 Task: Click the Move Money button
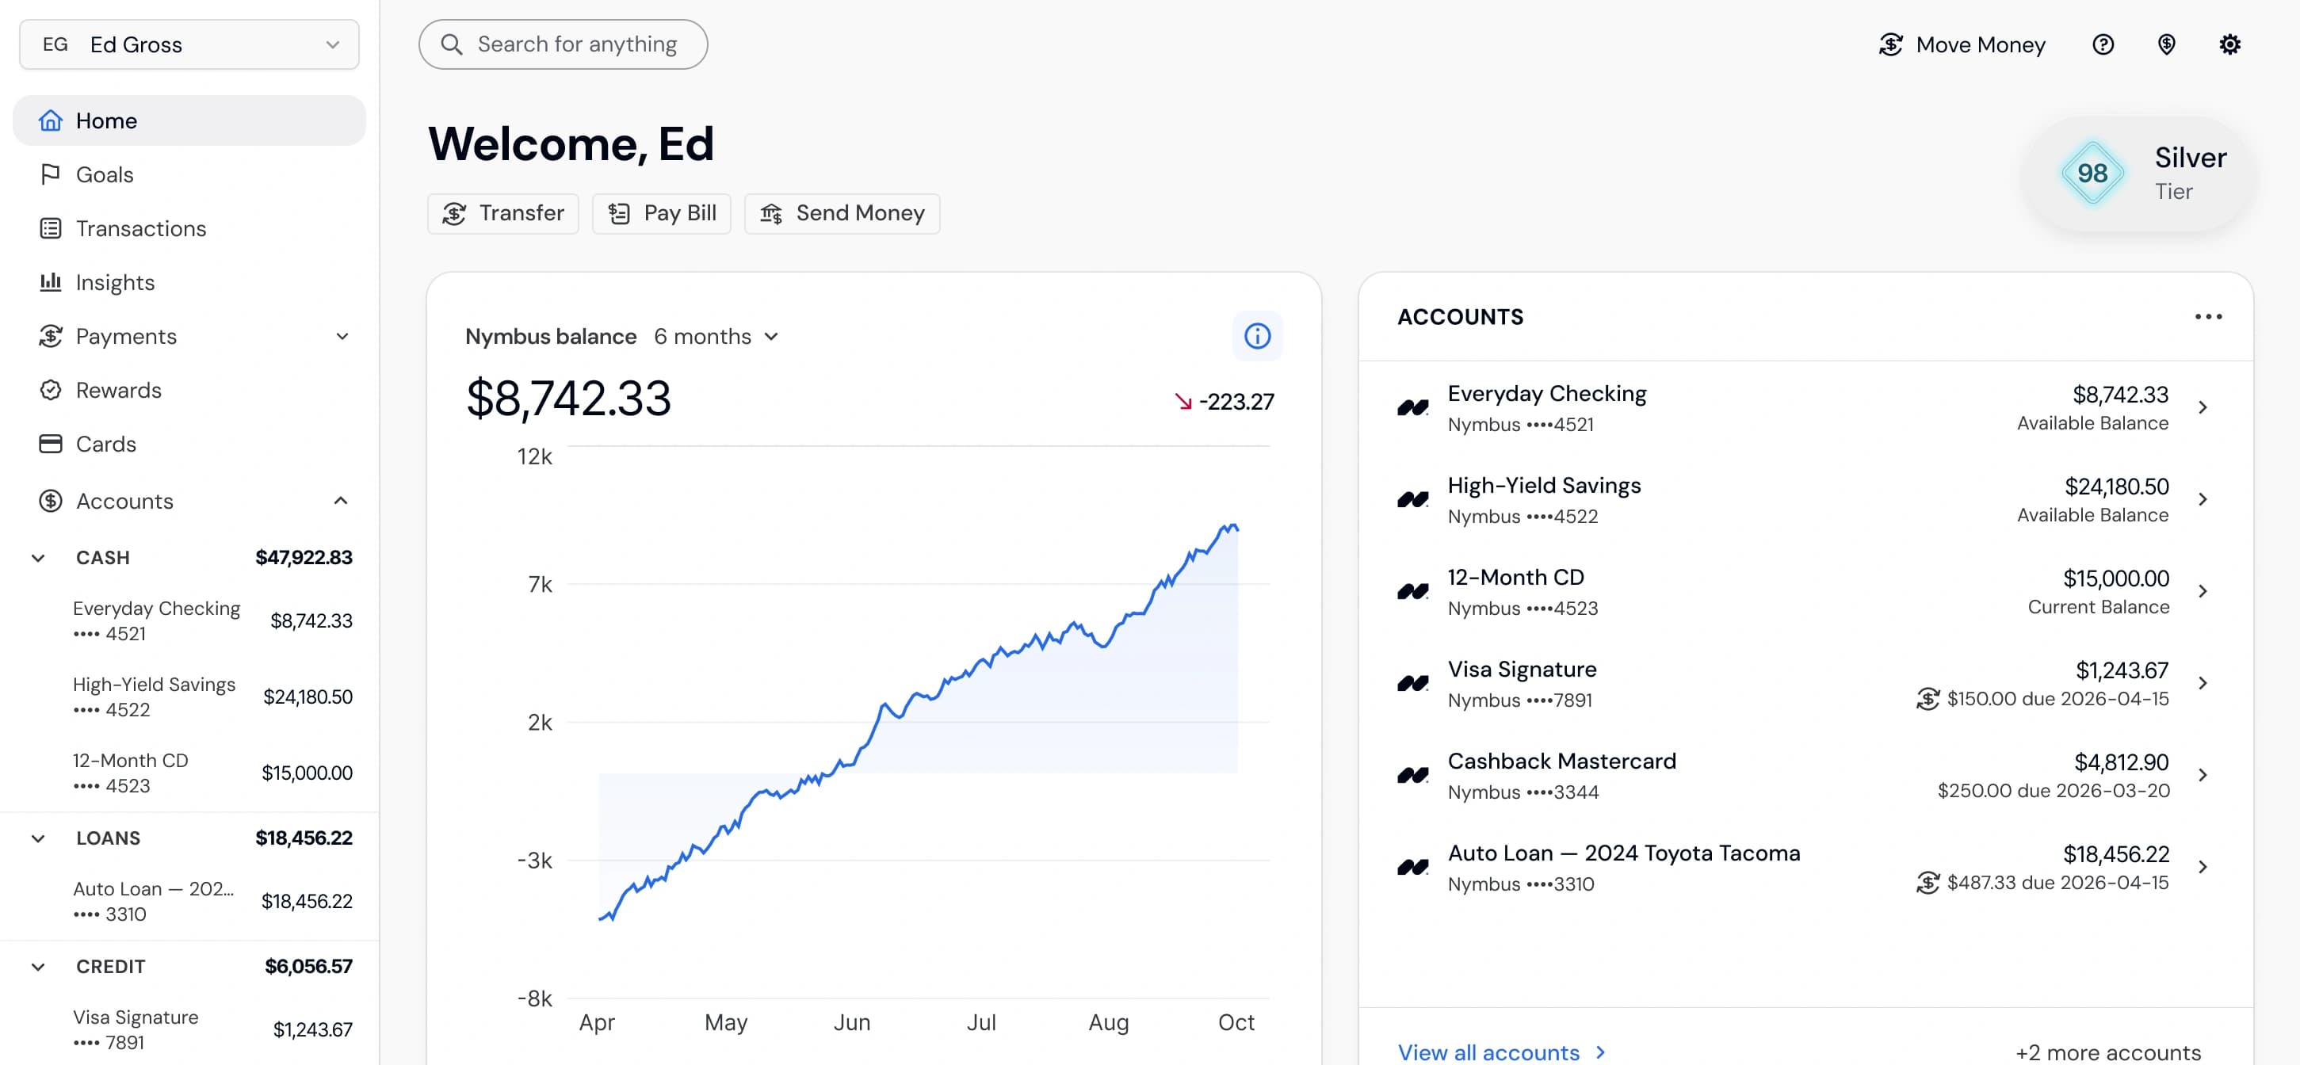pos(1962,44)
